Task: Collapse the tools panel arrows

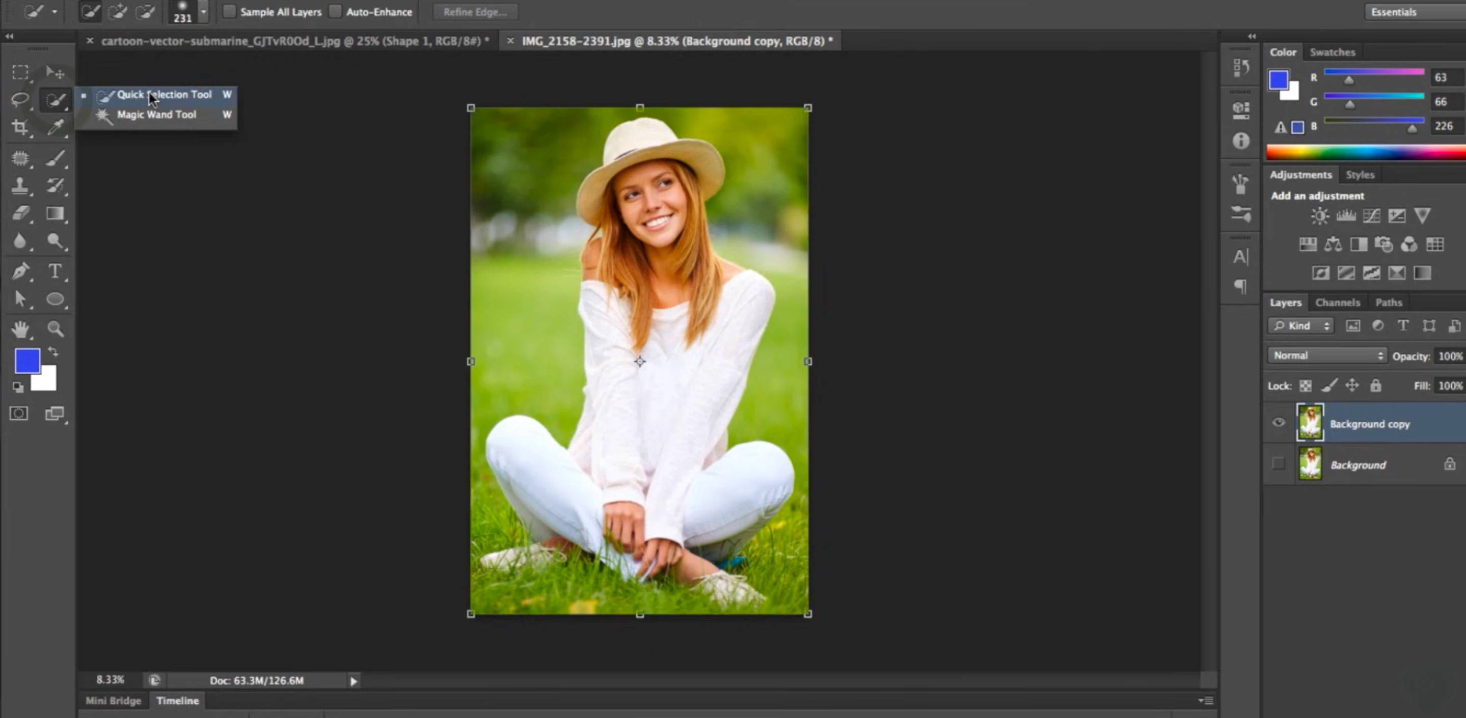Action: click(10, 37)
